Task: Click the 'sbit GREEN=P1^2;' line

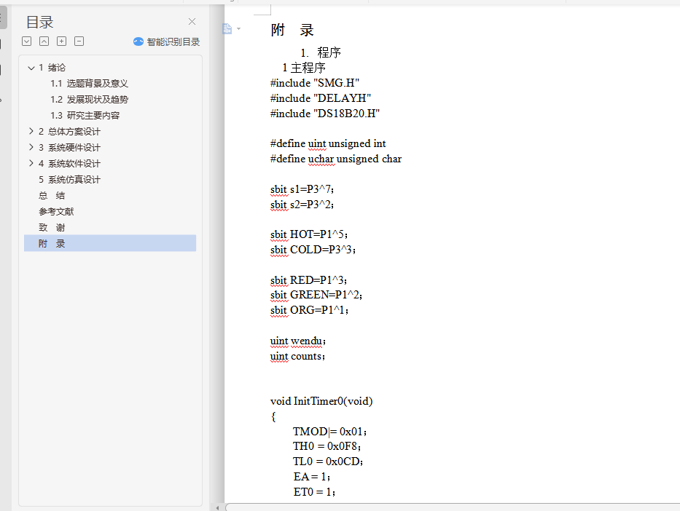Action: coord(316,295)
